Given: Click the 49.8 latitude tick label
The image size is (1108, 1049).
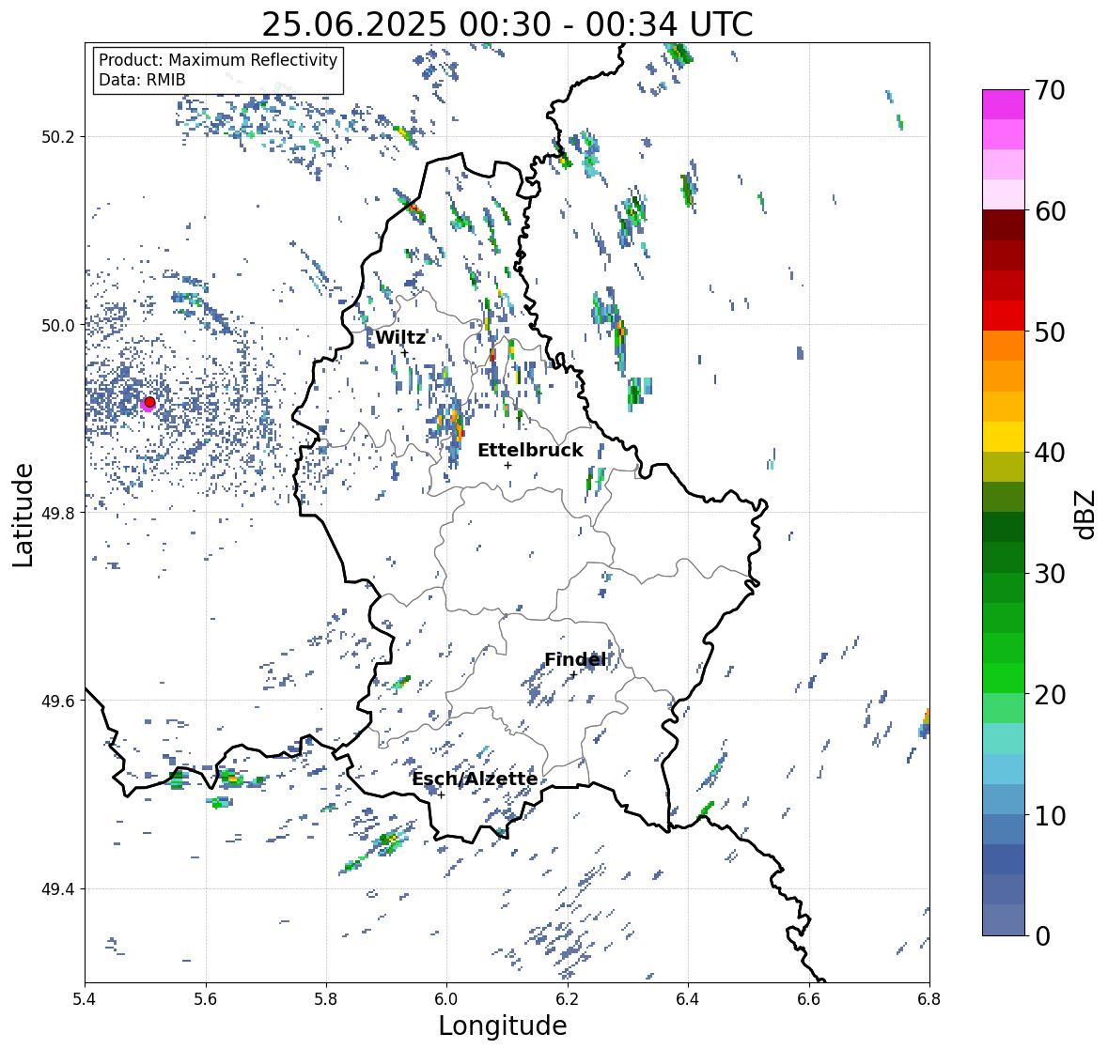Looking at the screenshot, I should pyautogui.click(x=59, y=513).
